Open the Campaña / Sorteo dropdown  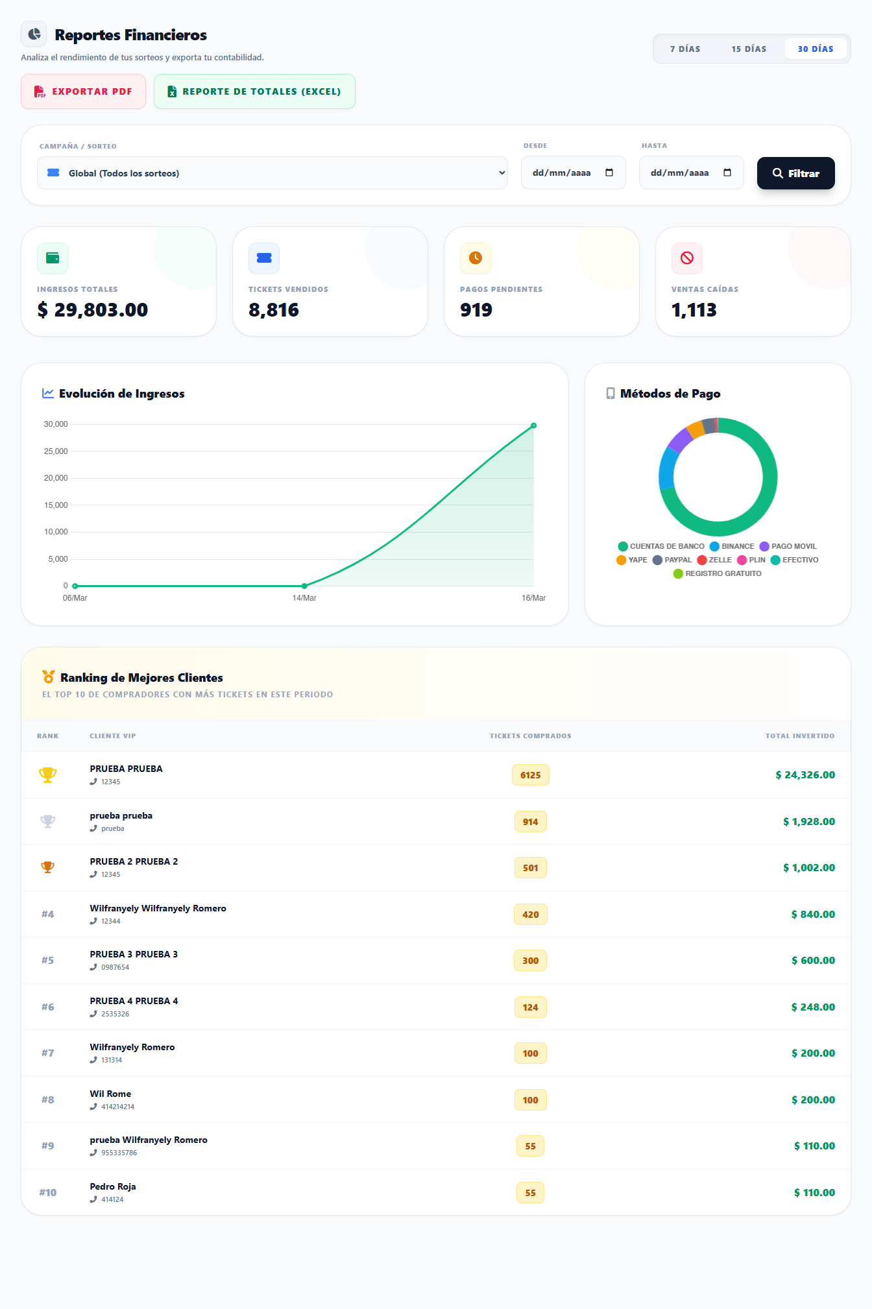272,173
